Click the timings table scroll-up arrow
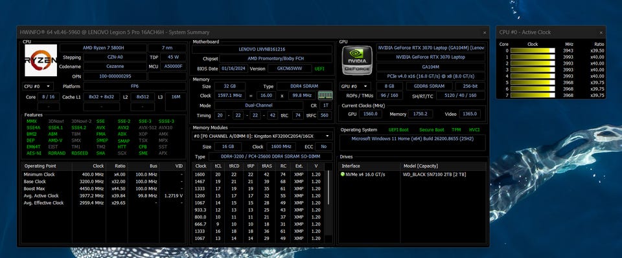Image resolution: width=622 pixels, height=258 pixels. pyautogui.click(x=328, y=166)
